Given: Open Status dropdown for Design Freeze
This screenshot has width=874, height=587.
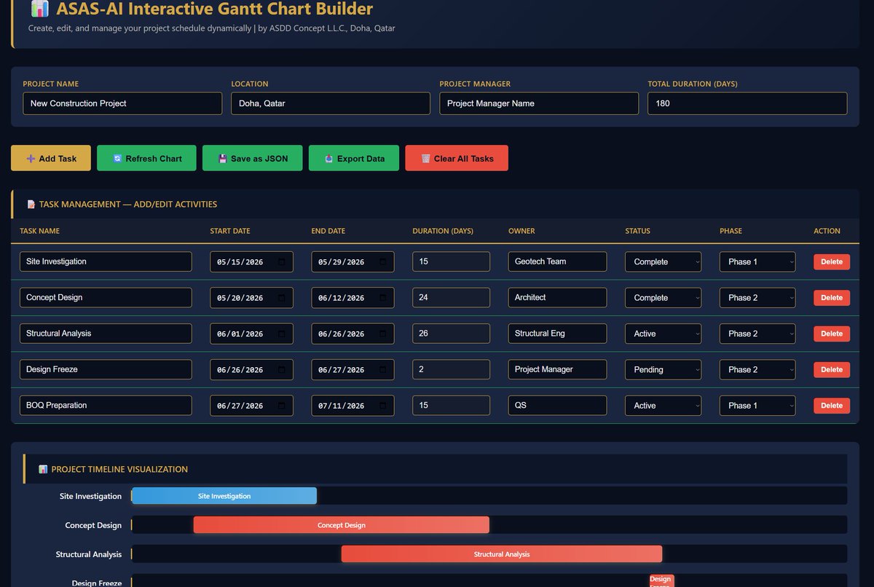Looking at the screenshot, I should point(663,369).
